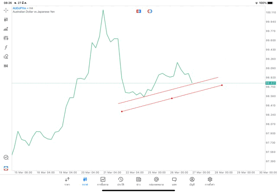Open the chart sliders settings icon

tap(6, 38)
